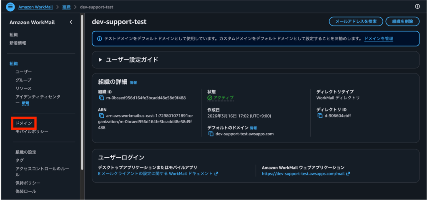Image resolution: width=427 pixels, height=200 pixels.
Task: Click Amazon WorkMail breadcrumb link
Action: point(38,7)
